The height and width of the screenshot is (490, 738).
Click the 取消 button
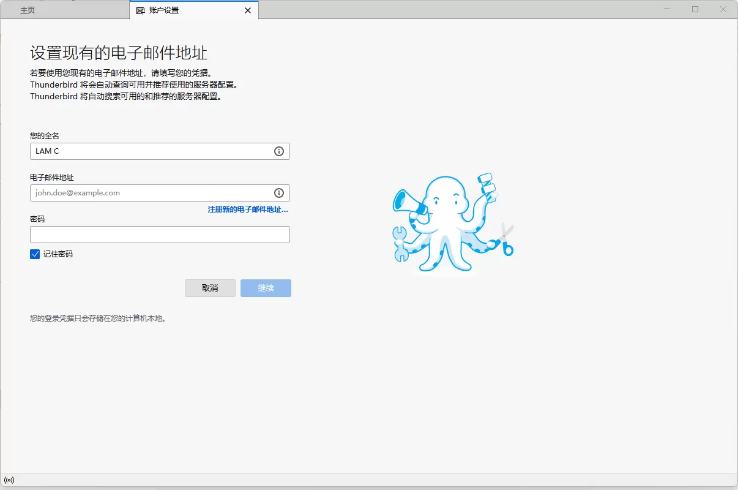[210, 288]
